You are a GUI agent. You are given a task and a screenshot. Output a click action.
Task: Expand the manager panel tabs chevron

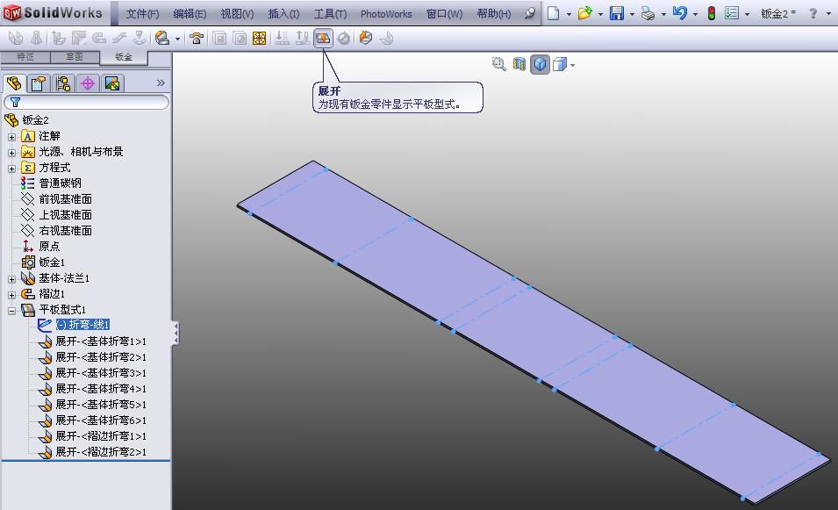pos(161,83)
